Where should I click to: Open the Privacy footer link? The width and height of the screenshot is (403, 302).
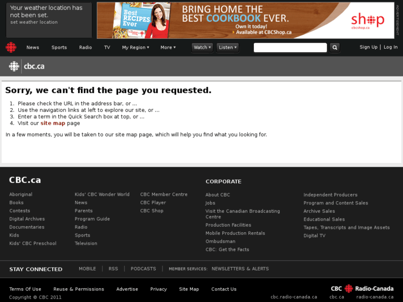pos(159,289)
